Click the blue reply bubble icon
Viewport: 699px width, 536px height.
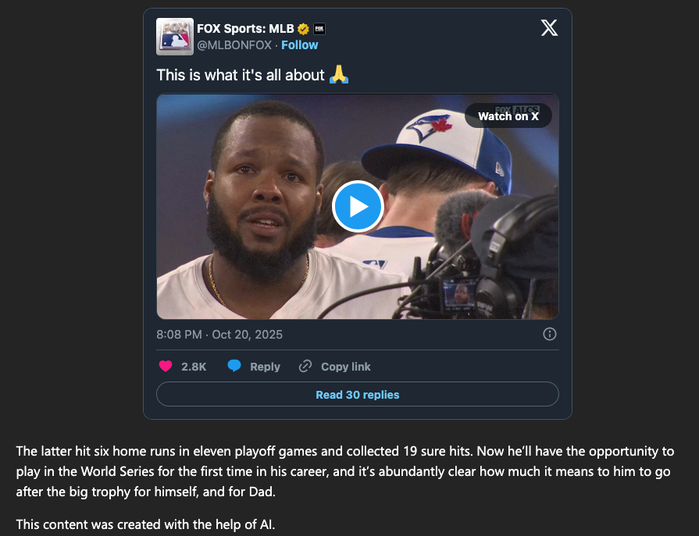point(234,366)
